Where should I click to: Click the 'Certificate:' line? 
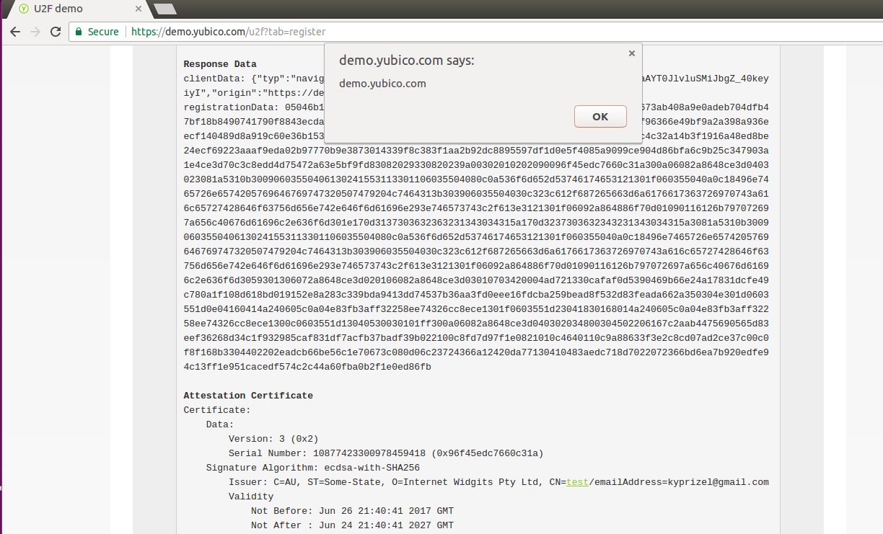[x=217, y=410]
